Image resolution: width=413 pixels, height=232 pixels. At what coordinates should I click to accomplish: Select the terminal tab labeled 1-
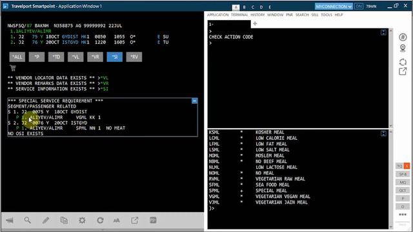[229, 24]
